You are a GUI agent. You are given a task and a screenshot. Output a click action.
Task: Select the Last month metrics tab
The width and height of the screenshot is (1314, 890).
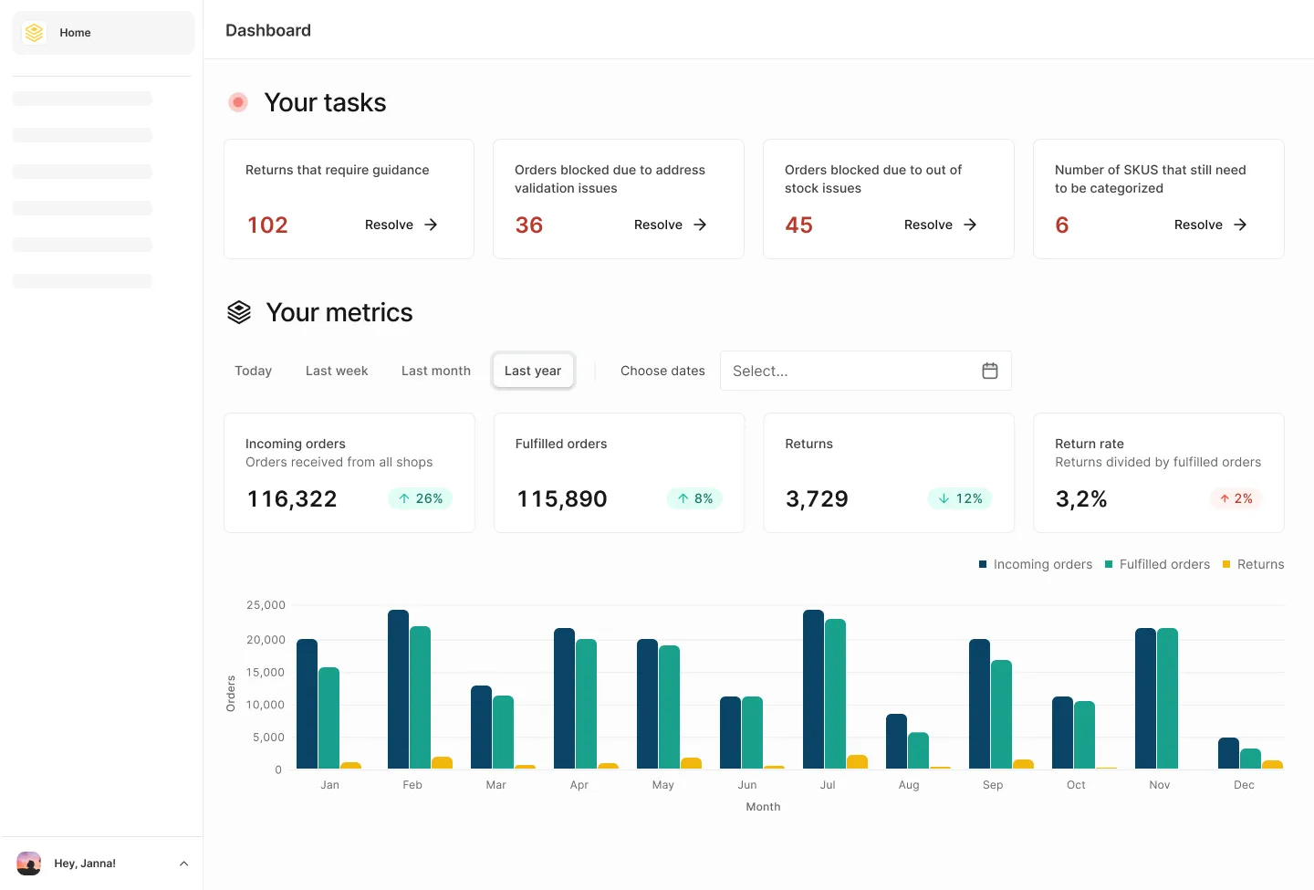(436, 371)
